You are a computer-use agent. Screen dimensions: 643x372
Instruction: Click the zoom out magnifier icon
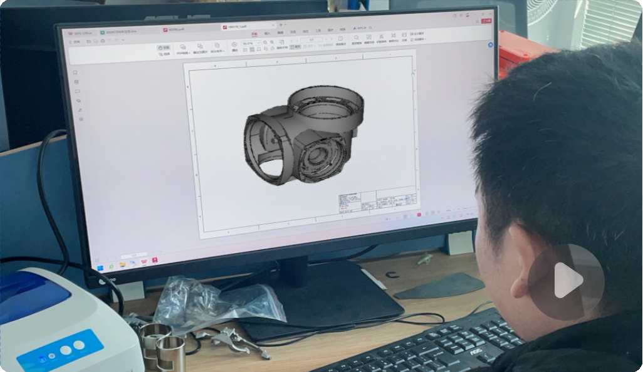[265, 42]
